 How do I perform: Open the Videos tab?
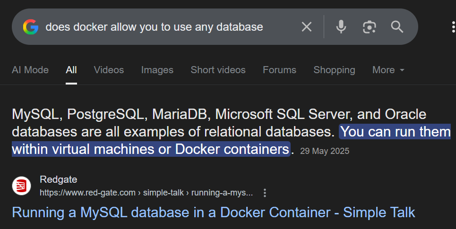pyautogui.click(x=109, y=70)
